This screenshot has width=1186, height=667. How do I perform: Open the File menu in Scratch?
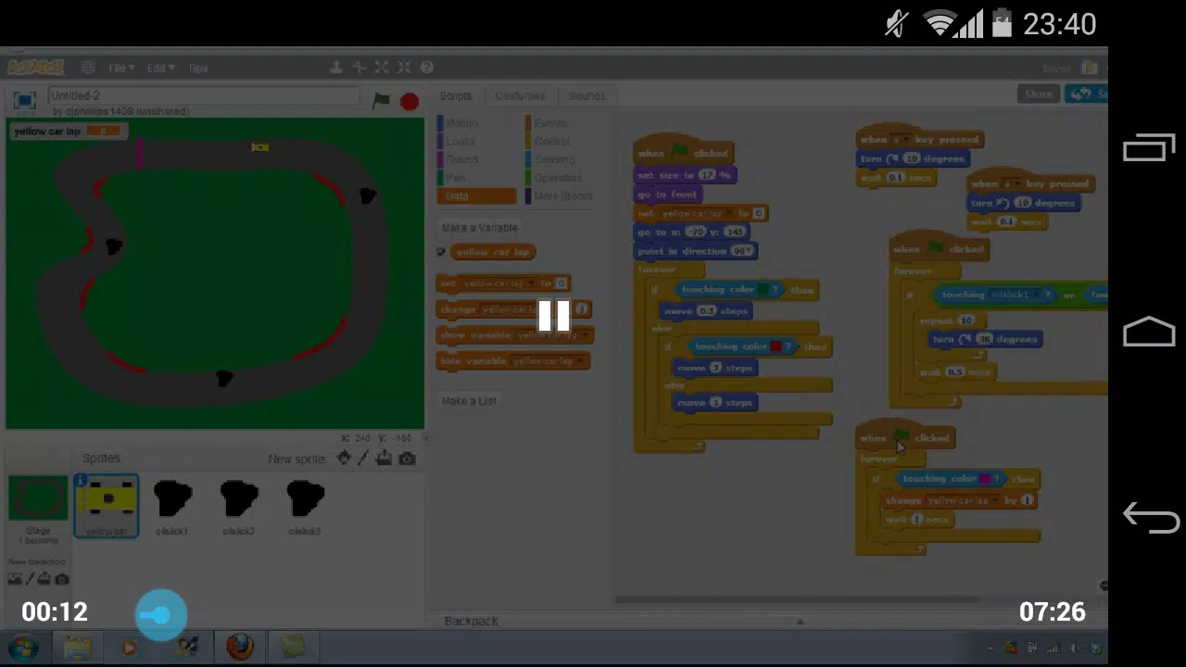(x=120, y=68)
